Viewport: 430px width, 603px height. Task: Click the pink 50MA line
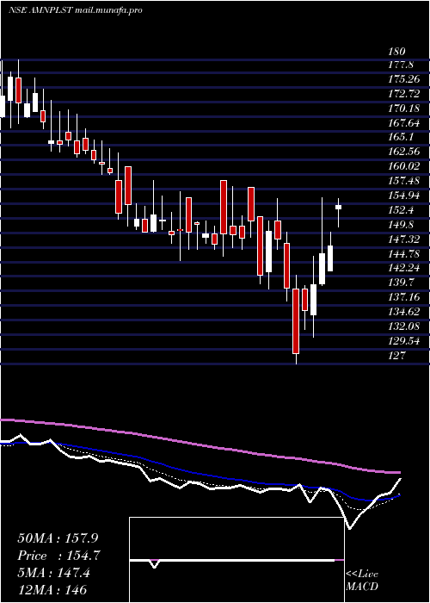(200, 444)
